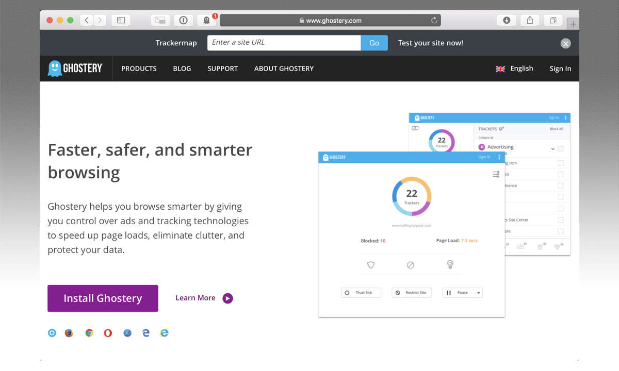Image resolution: width=619 pixels, height=371 pixels.
Task: Click the 'www.huffingtonpost.com' text in the panel
Action: click(412, 225)
